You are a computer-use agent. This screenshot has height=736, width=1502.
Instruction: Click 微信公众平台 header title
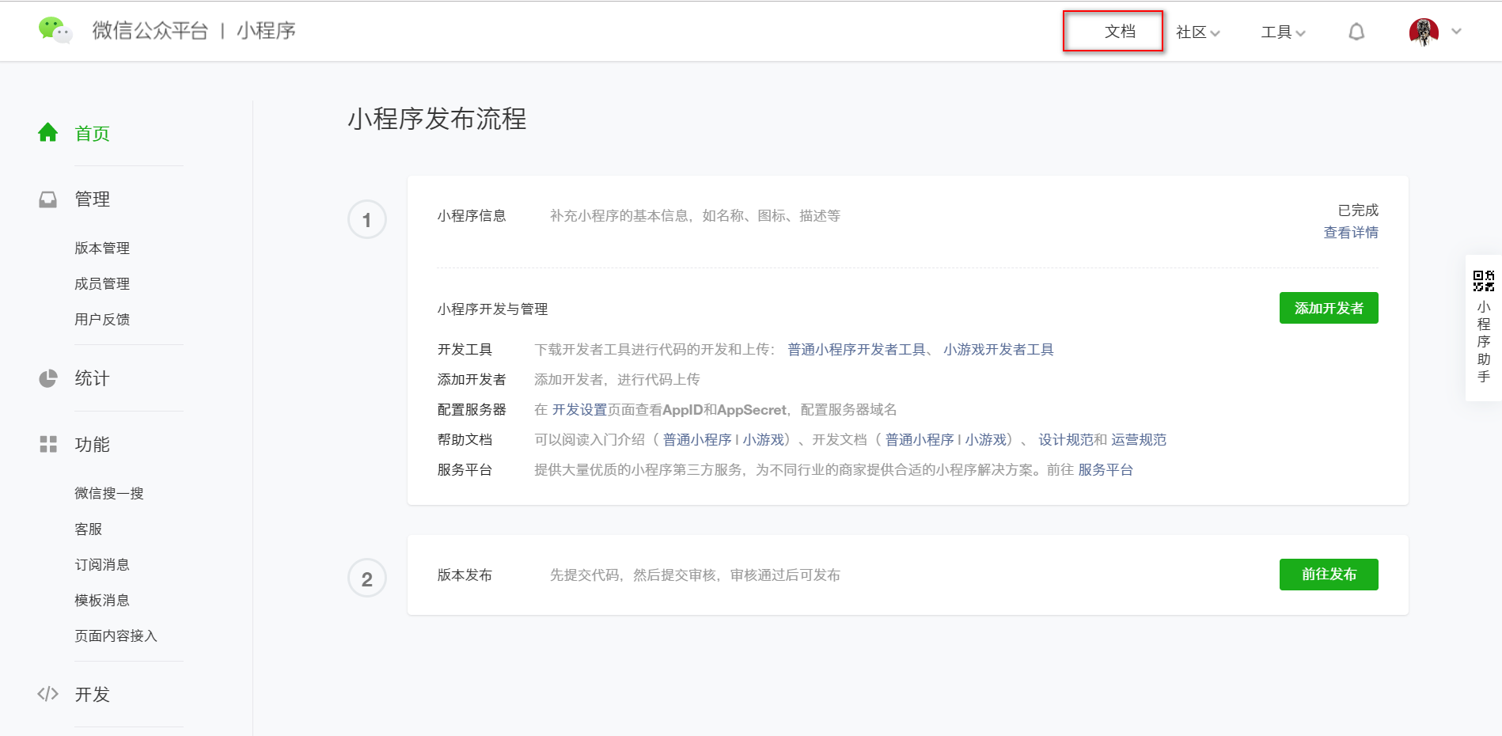point(150,30)
